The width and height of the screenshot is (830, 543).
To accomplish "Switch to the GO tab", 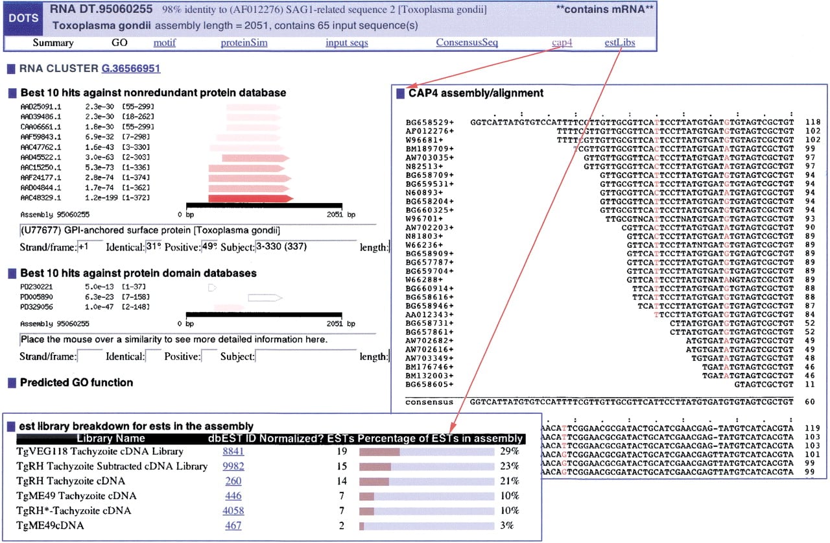I will 119,43.
